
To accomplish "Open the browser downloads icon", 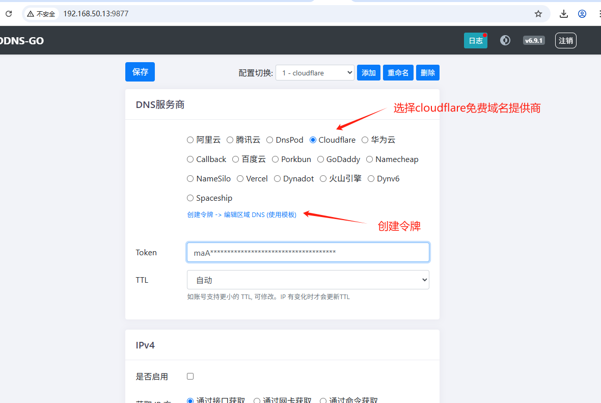I will 563,14.
